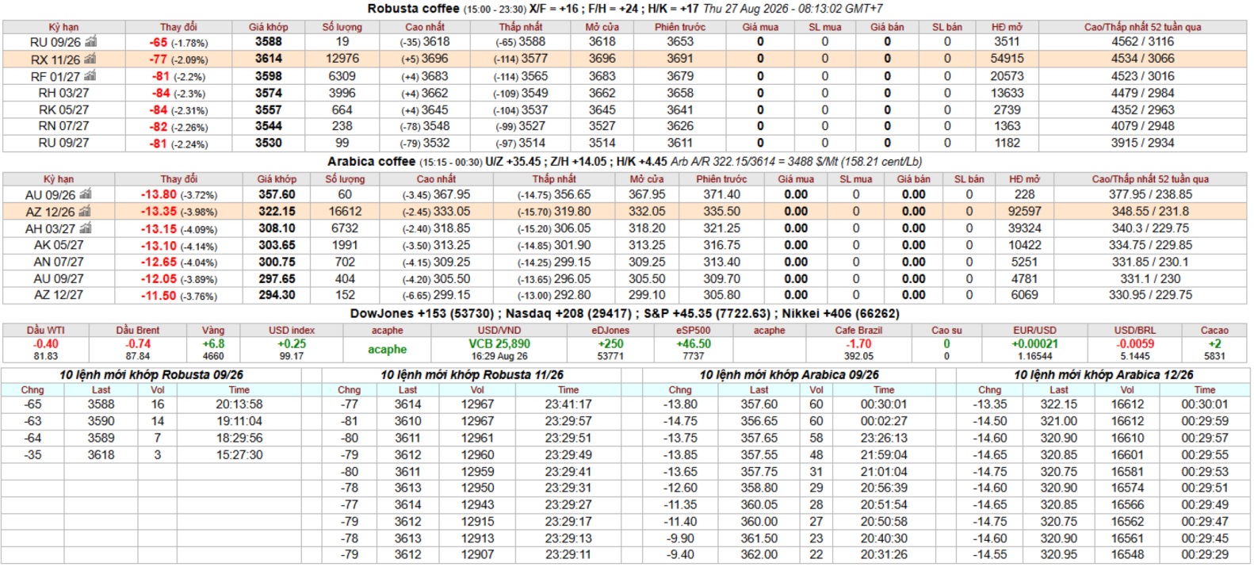Click Arabica 09/26 trade time 00:30:01

point(884,404)
